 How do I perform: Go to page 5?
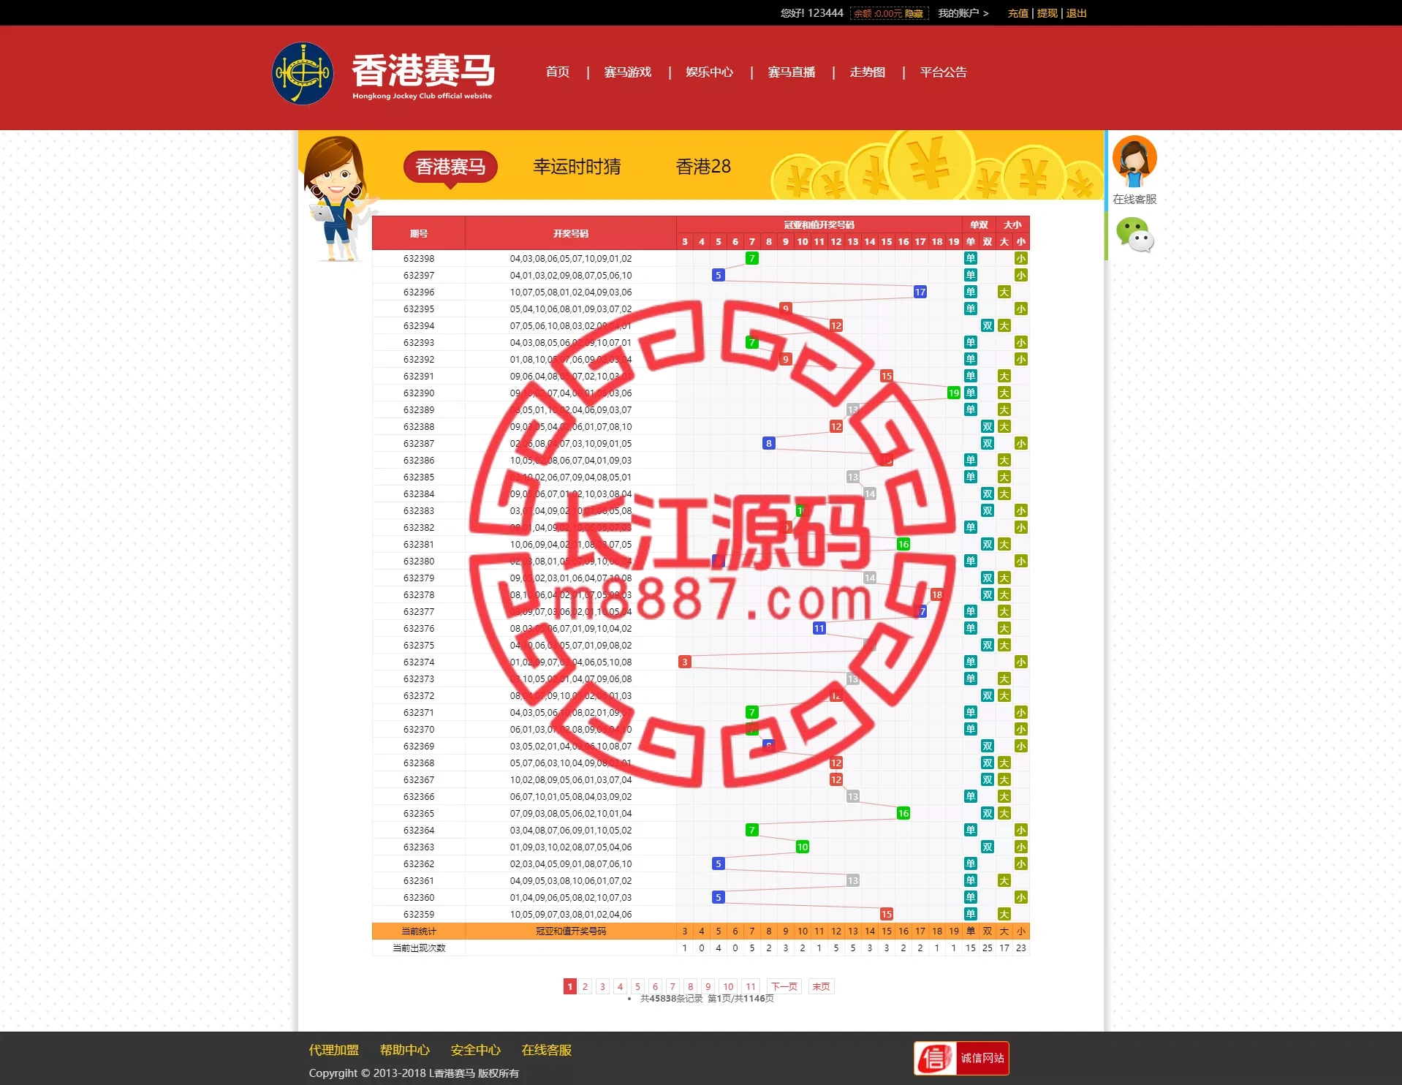(637, 986)
